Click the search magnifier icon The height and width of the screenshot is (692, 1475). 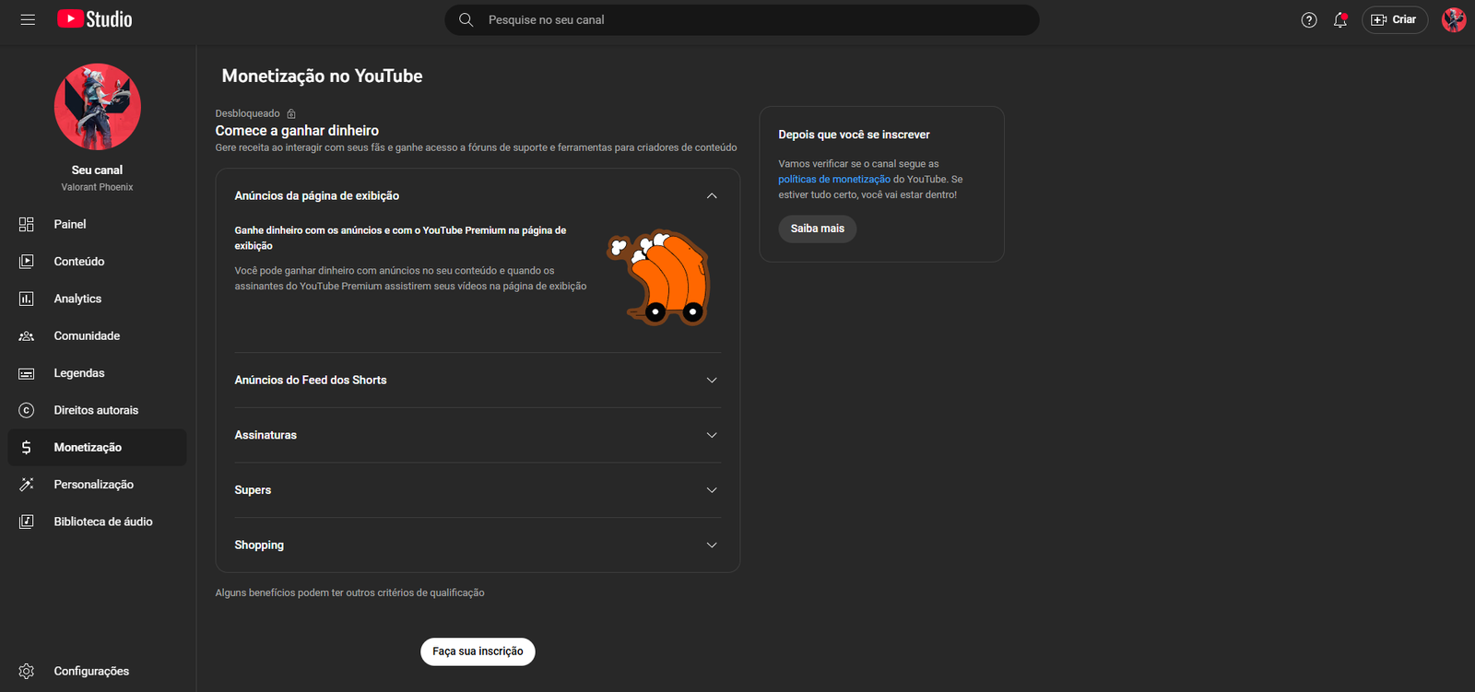tap(466, 19)
